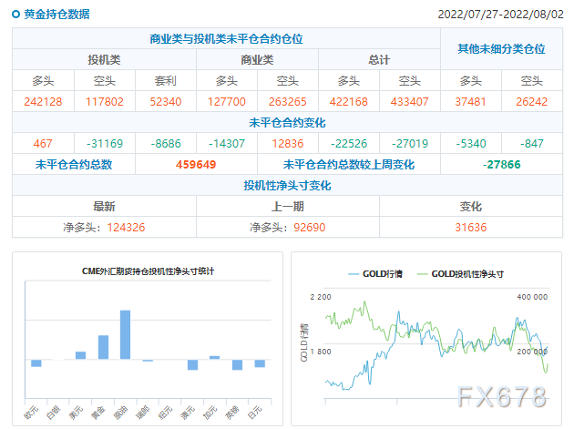Click the 变化 column header
Image resolution: width=574 pixels, height=429 pixels.
(471, 206)
